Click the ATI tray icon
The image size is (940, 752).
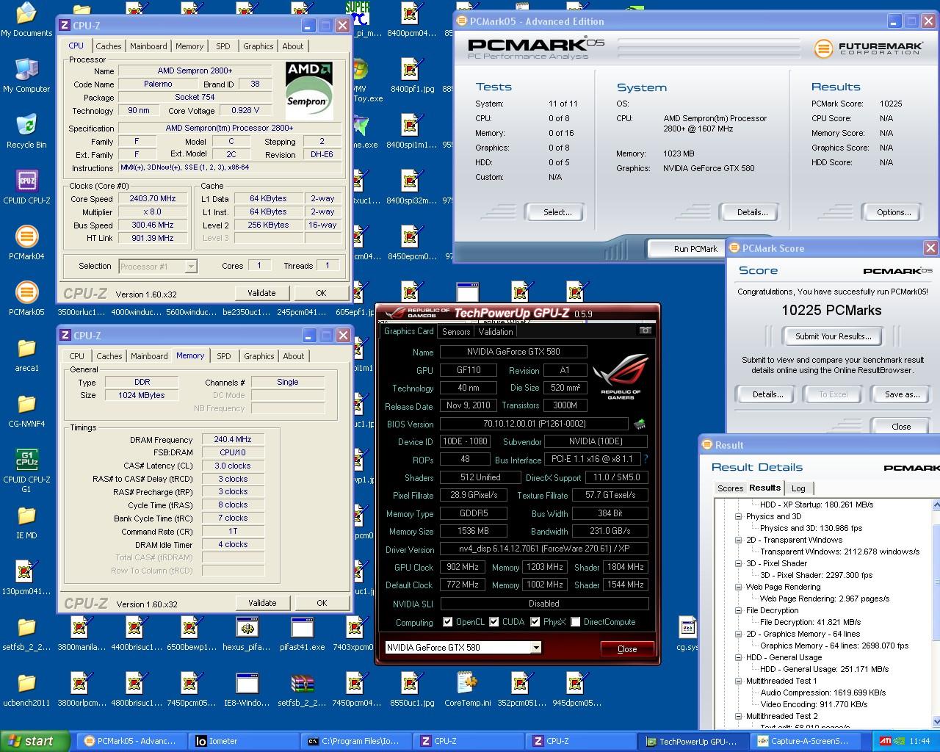[x=886, y=741]
